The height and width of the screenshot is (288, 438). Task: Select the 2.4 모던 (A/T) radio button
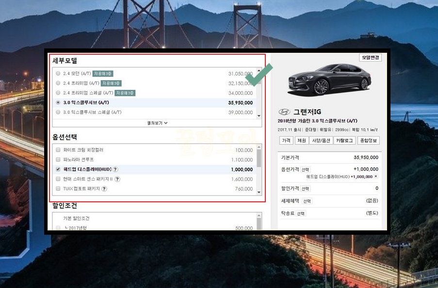coord(58,73)
